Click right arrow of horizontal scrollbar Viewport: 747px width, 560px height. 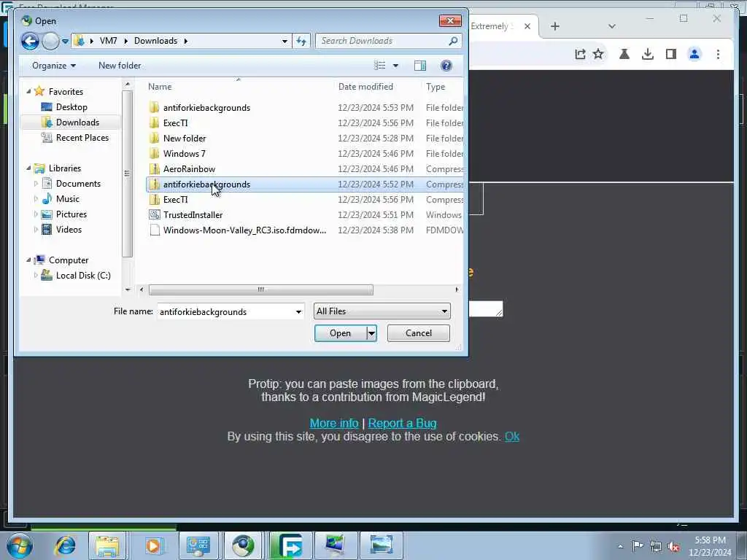(x=457, y=289)
